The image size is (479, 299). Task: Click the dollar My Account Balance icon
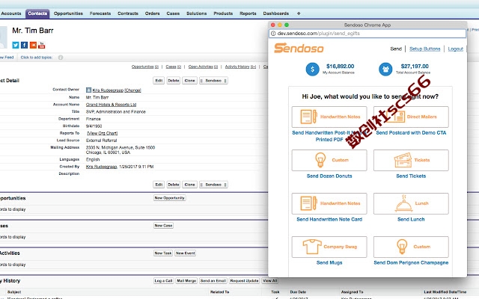312,70
